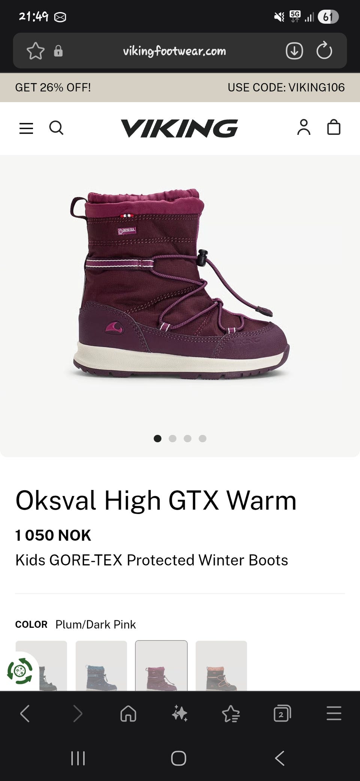Open the user account icon
Viewport: 360px width, 781px height.
(x=304, y=127)
